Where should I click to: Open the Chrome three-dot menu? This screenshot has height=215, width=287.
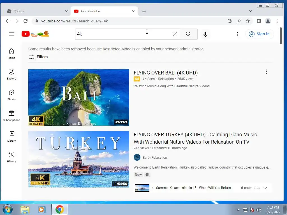click(277, 21)
